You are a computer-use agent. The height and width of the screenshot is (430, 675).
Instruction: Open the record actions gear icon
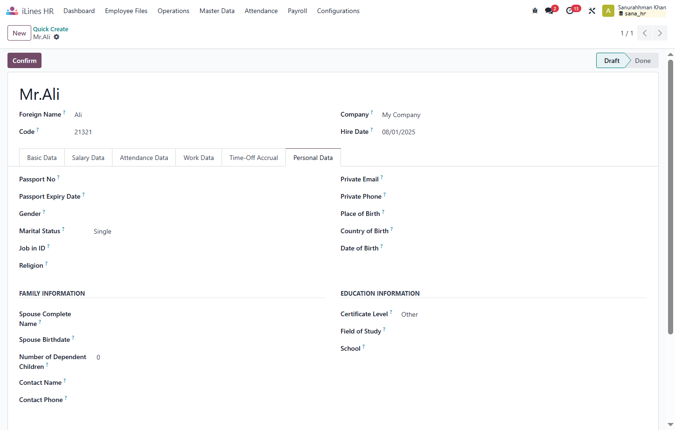pos(56,37)
